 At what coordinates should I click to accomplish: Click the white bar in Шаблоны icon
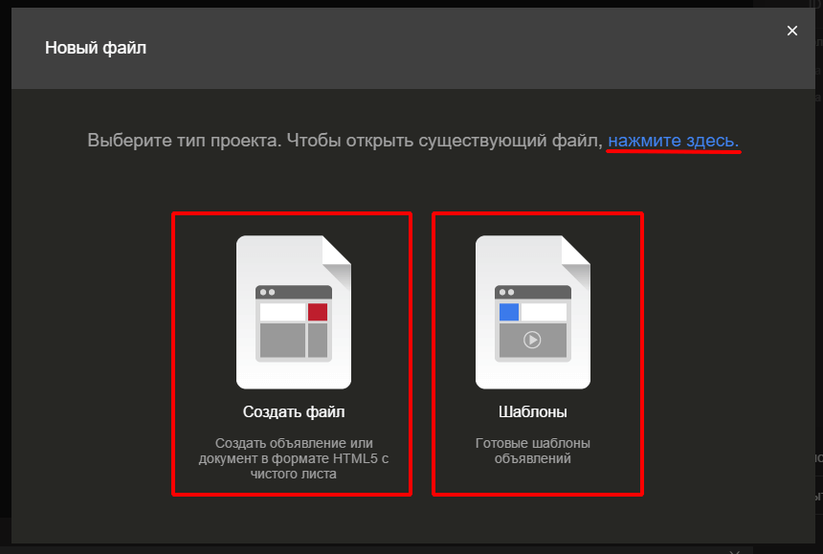544,312
